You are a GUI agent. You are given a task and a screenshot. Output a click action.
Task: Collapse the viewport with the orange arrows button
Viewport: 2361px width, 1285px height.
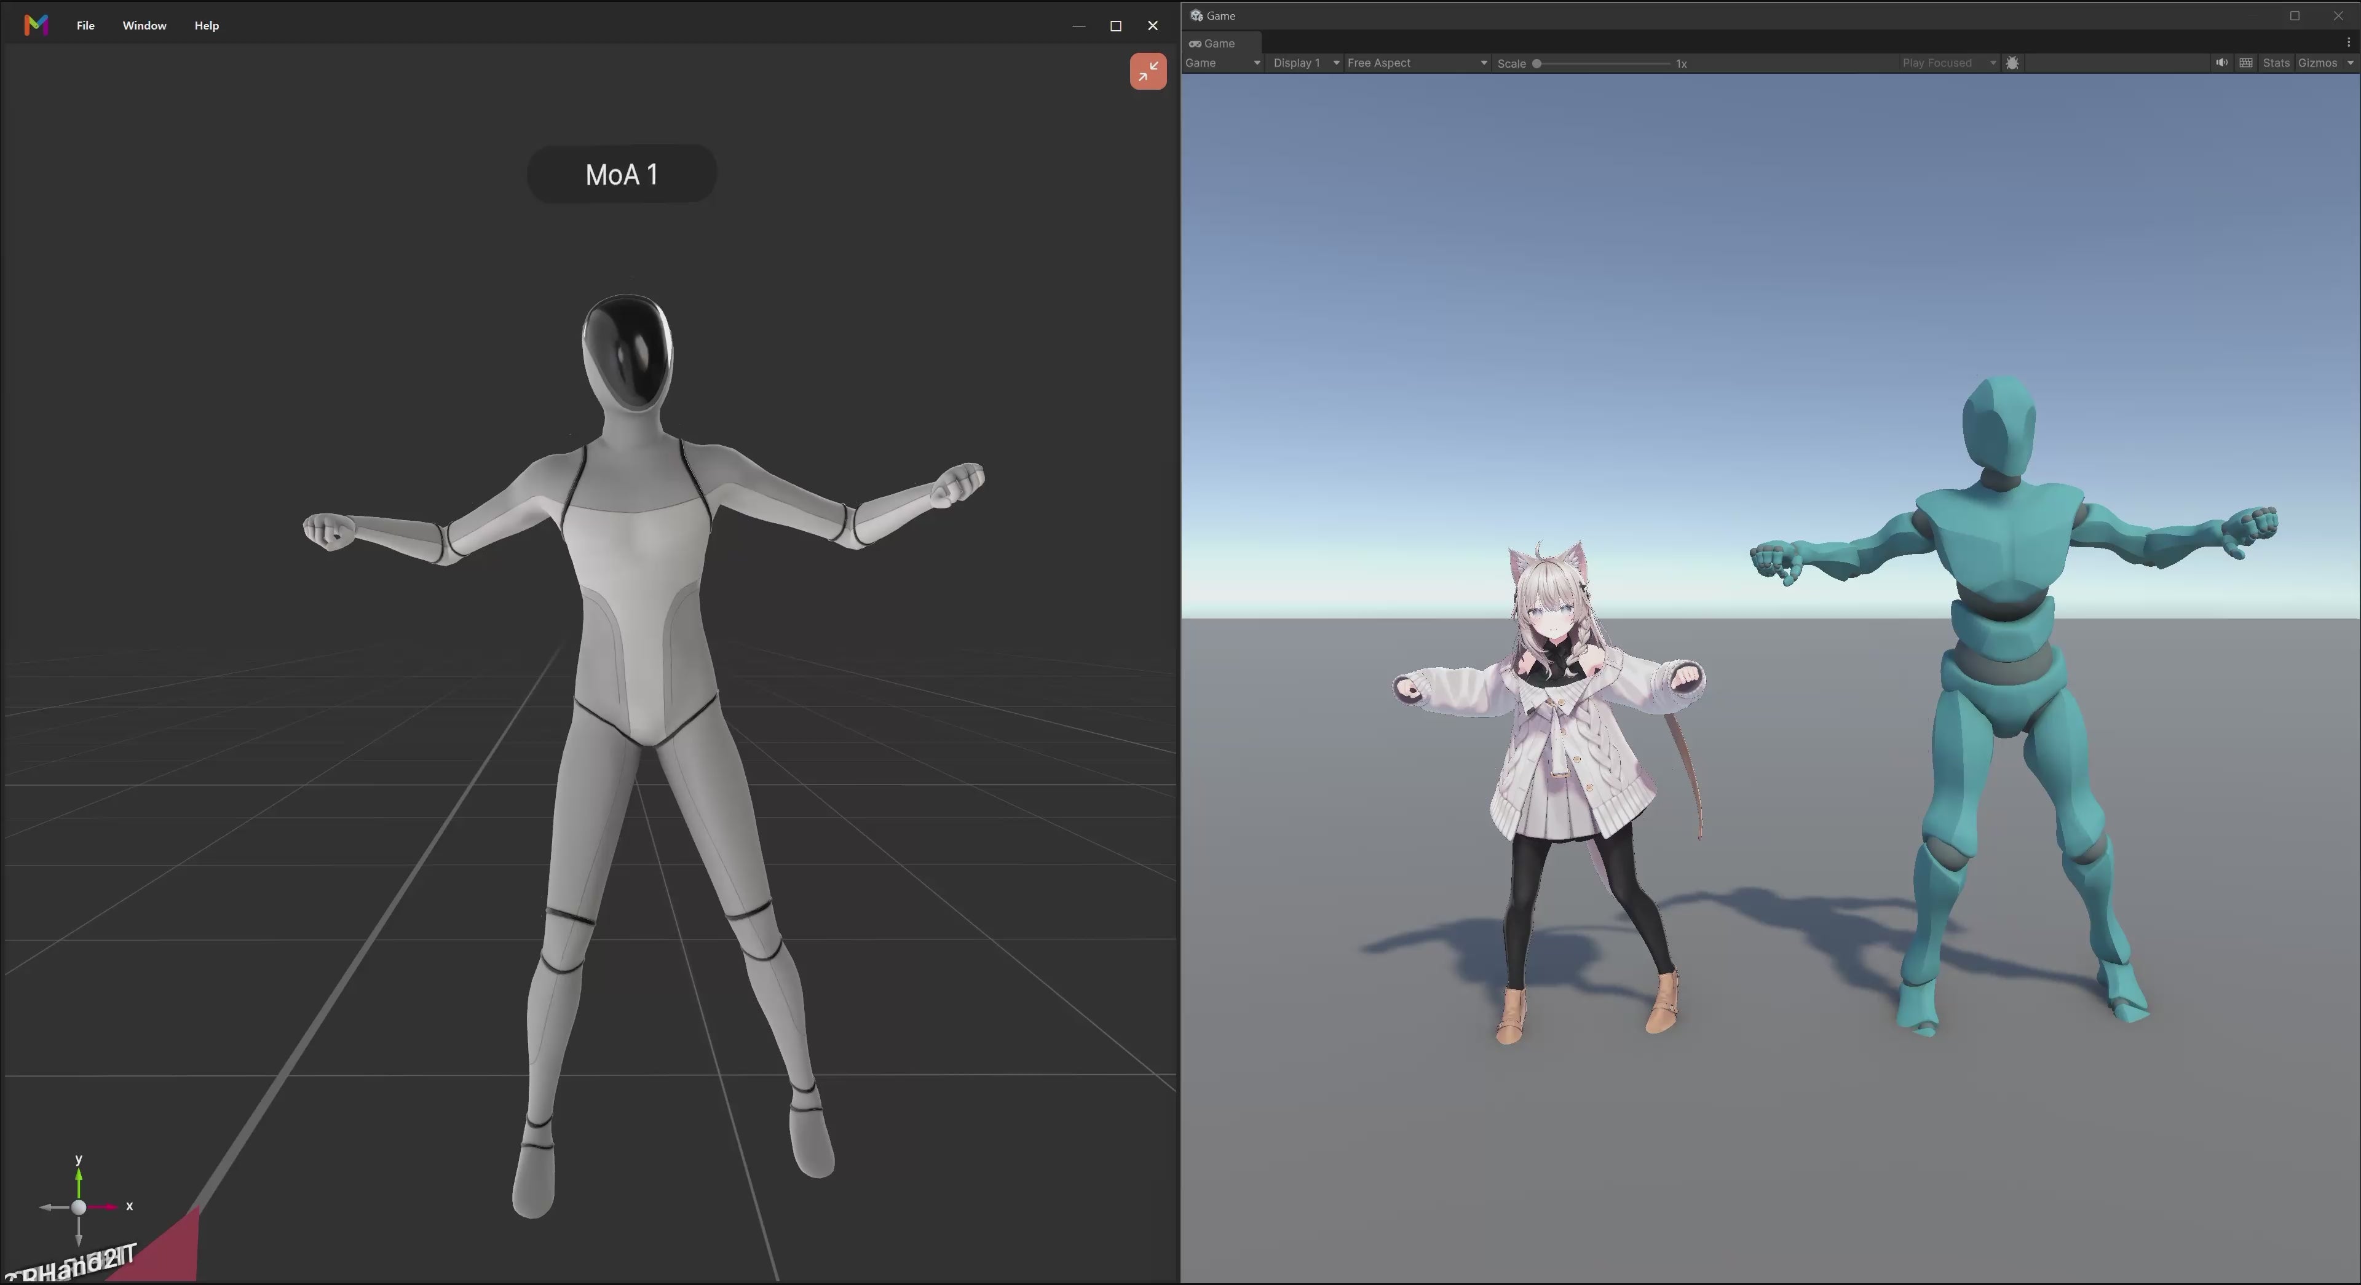click(x=1147, y=71)
